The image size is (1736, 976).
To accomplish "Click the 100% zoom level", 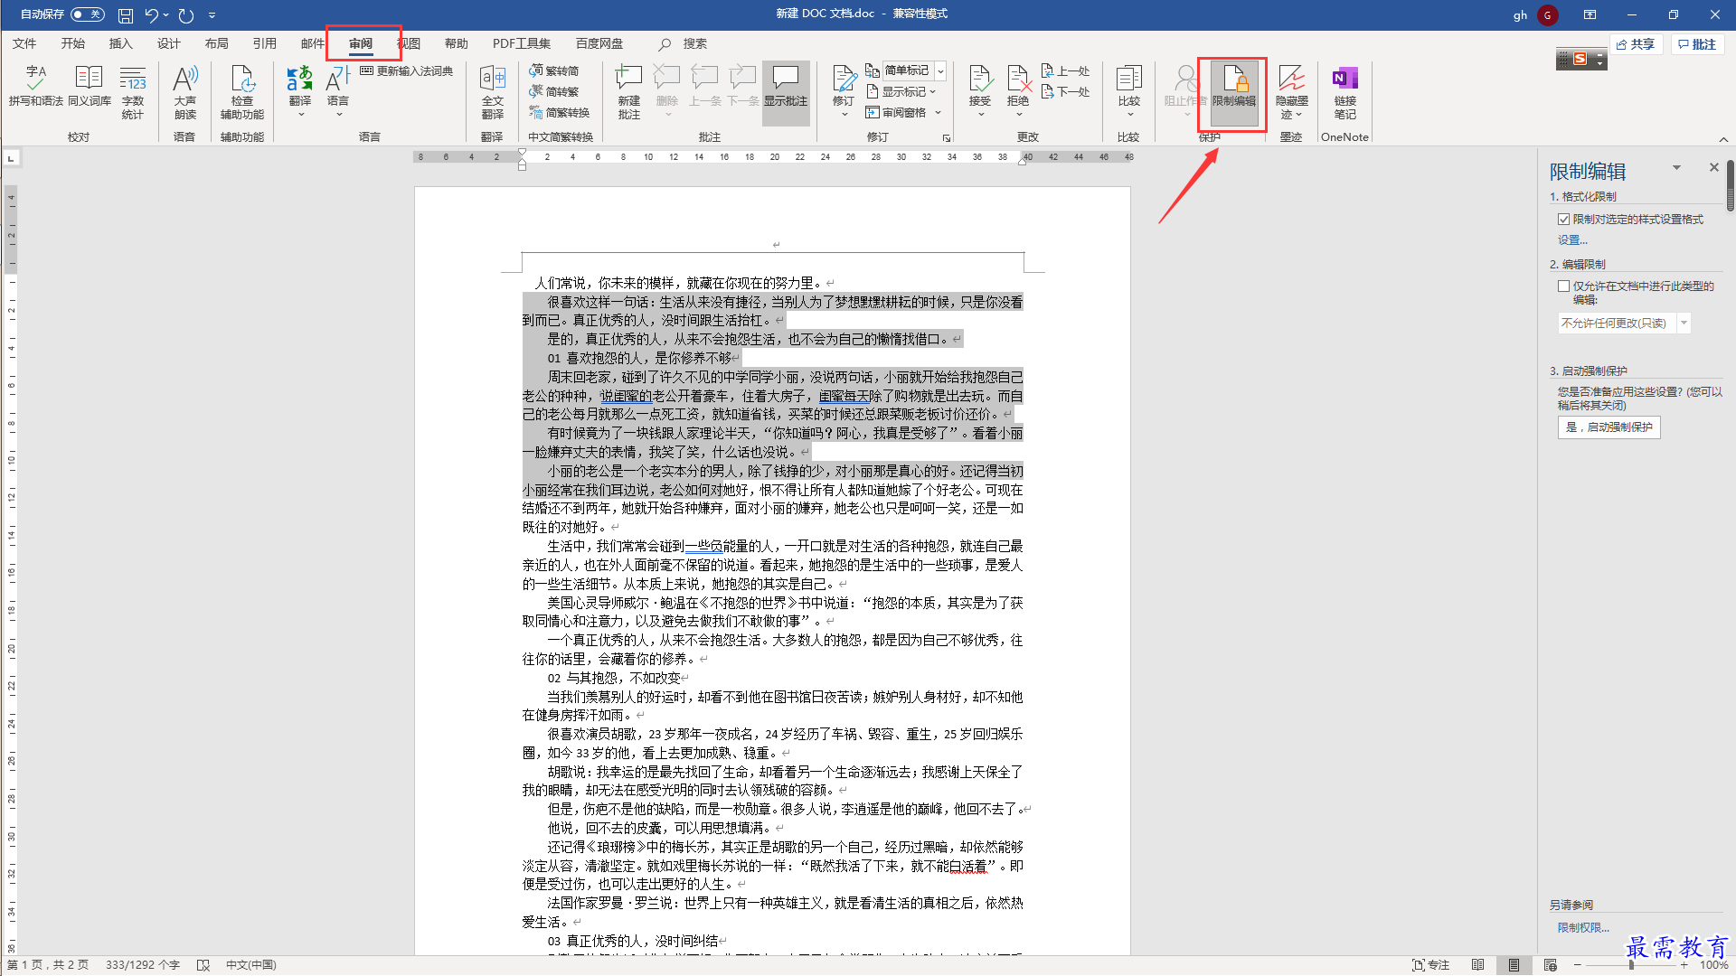I will (x=1713, y=965).
